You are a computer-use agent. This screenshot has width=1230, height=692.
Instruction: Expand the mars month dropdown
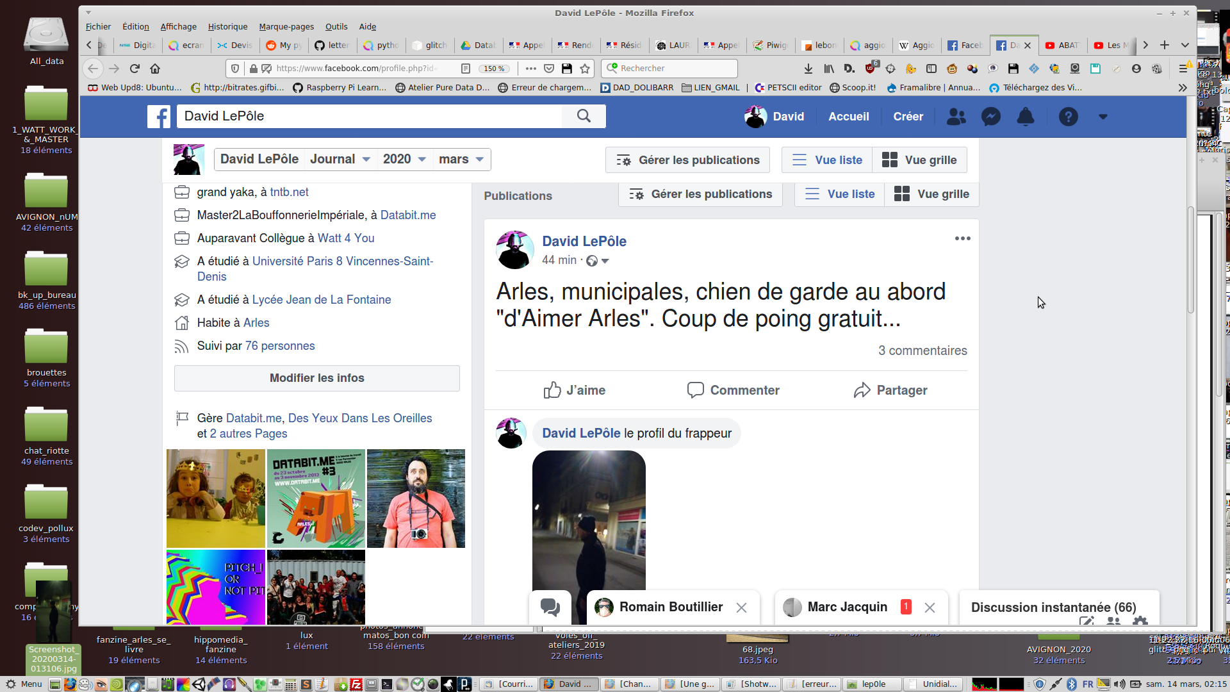[x=461, y=160]
